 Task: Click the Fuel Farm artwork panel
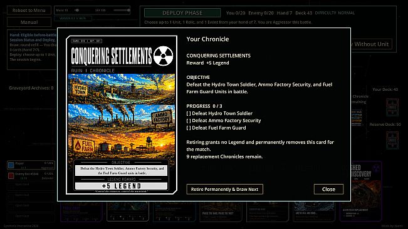pyautogui.click(x=122, y=145)
